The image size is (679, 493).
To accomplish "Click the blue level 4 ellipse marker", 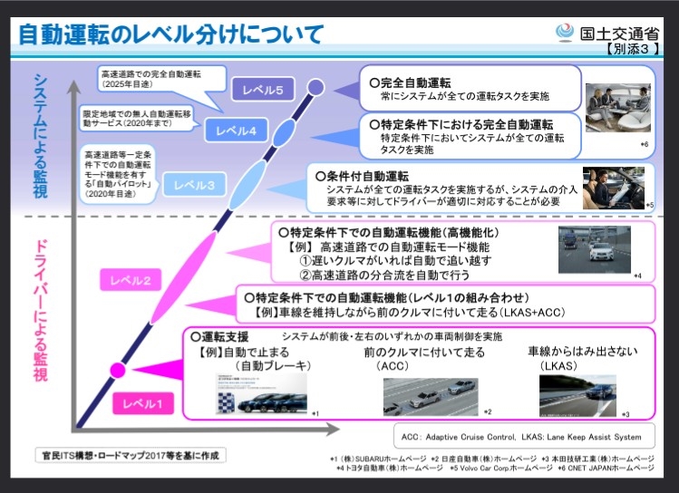I will click(284, 132).
